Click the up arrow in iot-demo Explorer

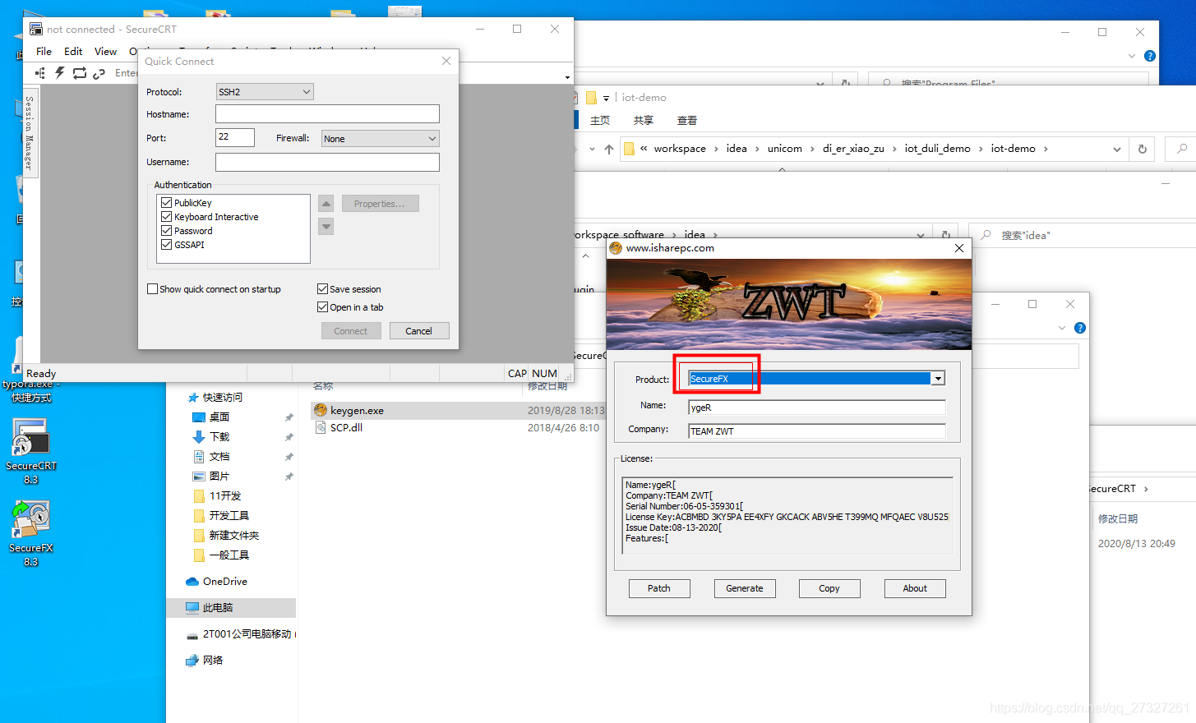(x=608, y=149)
